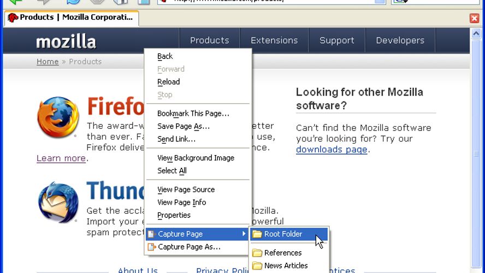Open View Page Info from context menu
This screenshot has height=273, width=485.
[198, 202]
